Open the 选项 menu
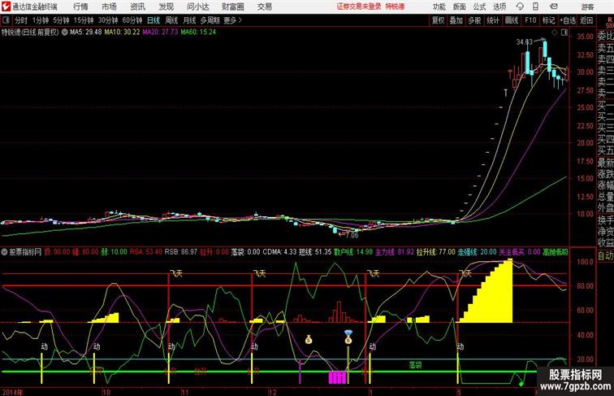Screen dimensions: 614x396 499,7
